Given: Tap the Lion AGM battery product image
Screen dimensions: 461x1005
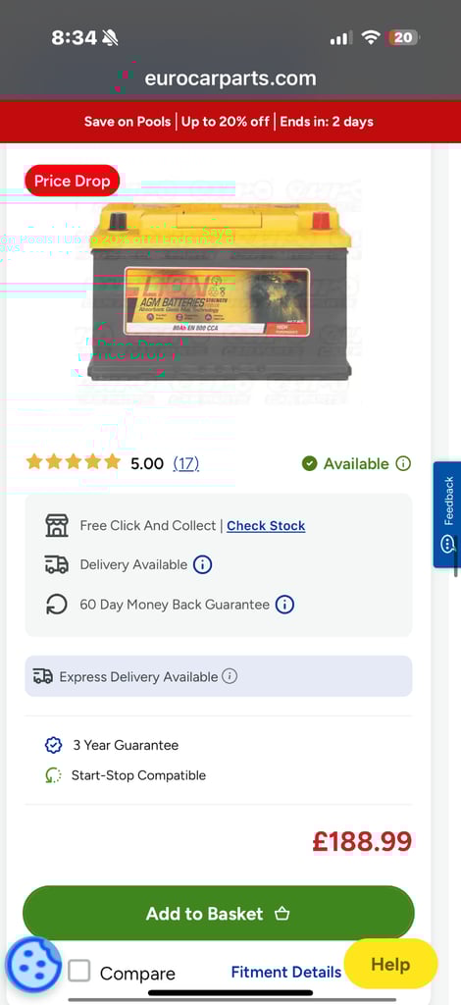Looking at the screenshot, I should point(220,291).
